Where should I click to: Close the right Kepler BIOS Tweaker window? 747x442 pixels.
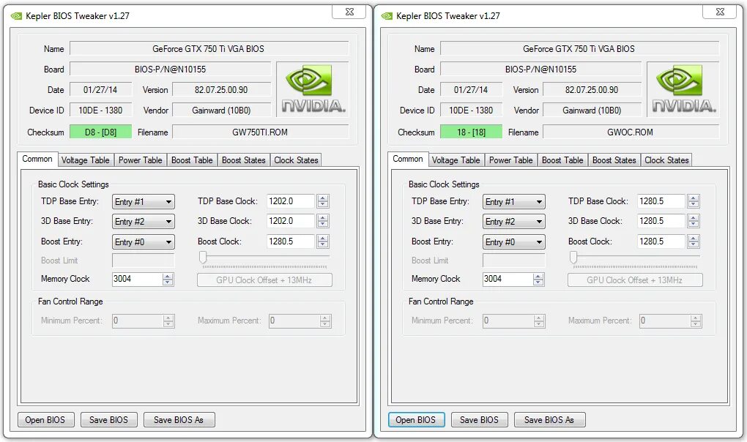point(720,12)
